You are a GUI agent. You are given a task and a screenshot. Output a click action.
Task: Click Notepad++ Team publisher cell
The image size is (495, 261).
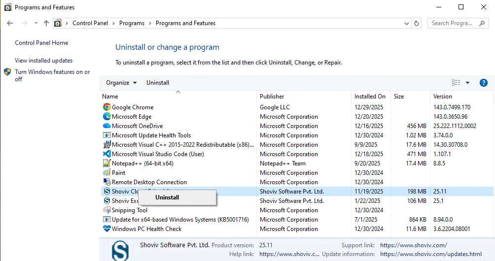pos(283,163)
